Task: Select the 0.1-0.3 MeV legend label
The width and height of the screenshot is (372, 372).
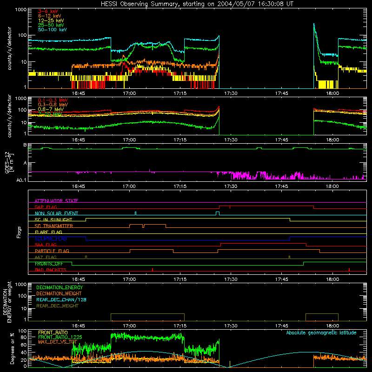Action: click(x=53, y=100)
